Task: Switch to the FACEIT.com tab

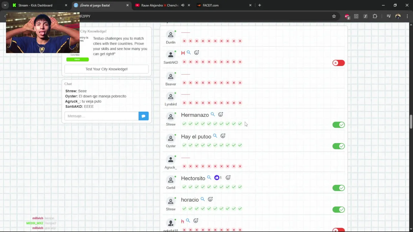Action: [x=211, y=5]
